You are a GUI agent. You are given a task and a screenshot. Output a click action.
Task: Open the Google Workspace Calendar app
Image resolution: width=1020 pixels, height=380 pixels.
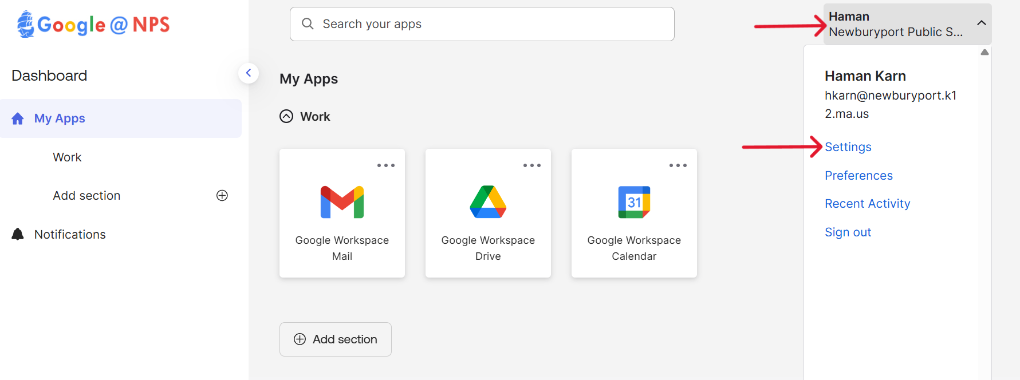634,213
